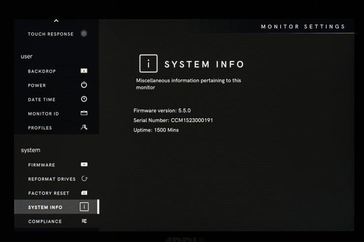Choose the Factory Reset label
This screenshot has width=364, height=242.
click(x=49, y=193)
